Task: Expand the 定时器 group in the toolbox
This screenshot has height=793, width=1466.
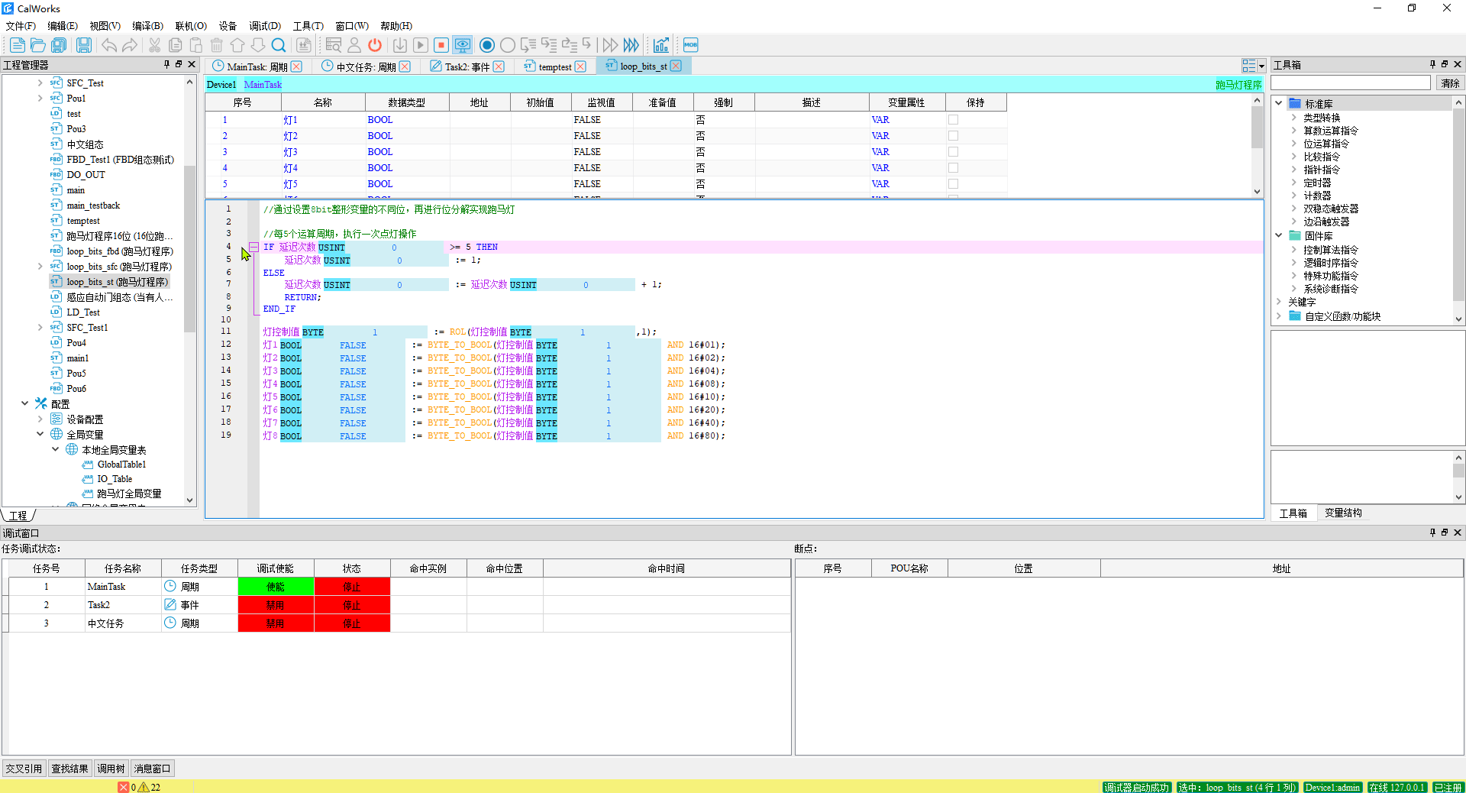Action: click(x=1293, y=182)
